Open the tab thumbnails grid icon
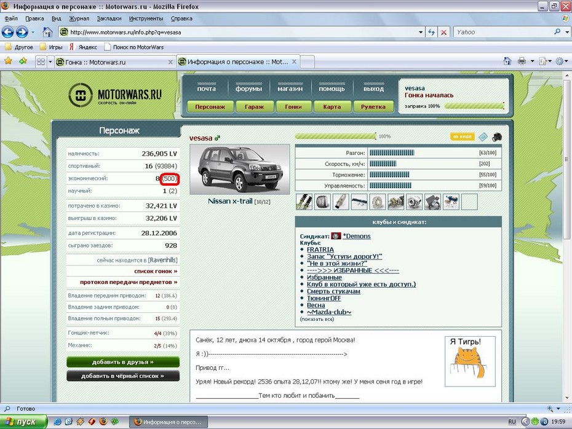The width and height of the screenshot is (572, 429). [41, 62]
